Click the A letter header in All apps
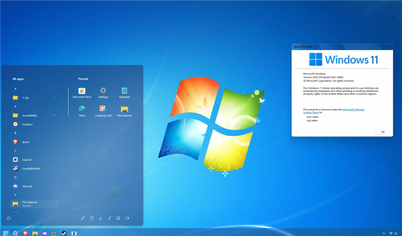The image size is (402, 236). point(15,107)
